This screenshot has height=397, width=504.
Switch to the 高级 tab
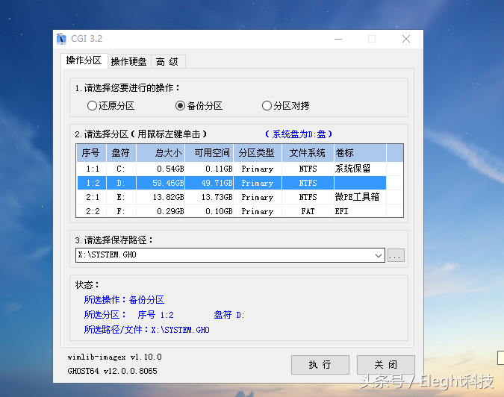(168, 61)
